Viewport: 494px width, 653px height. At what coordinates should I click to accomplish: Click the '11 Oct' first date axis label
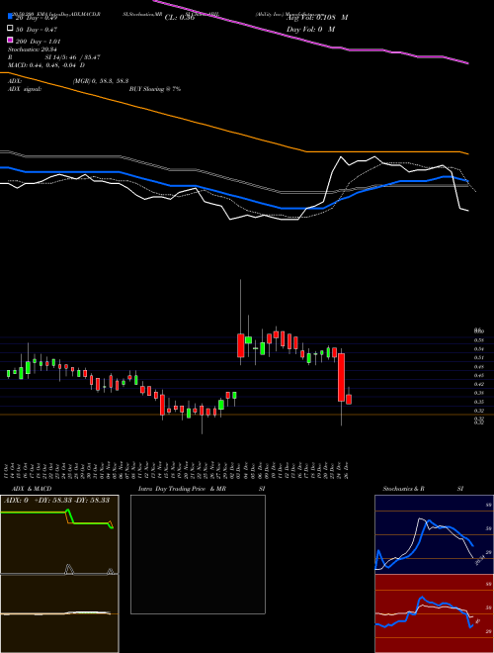pyautogui.click(x=7, y=471)
